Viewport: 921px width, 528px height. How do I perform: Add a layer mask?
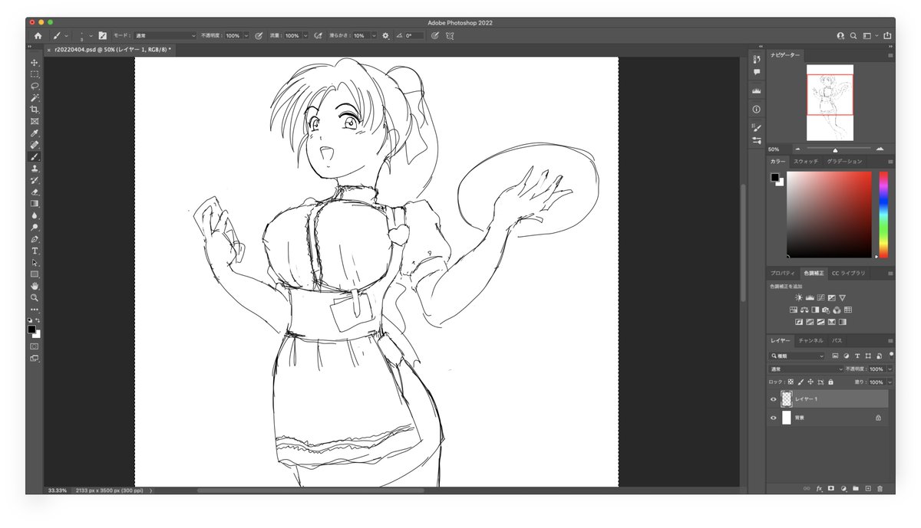[831, 488]
